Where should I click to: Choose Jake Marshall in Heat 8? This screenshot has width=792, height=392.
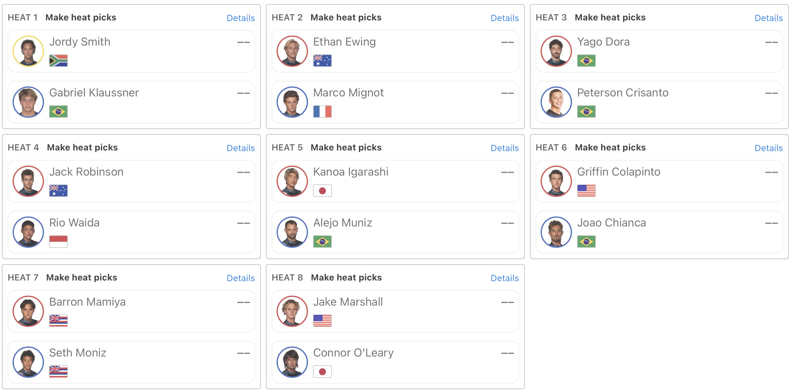tap(395, 311)
